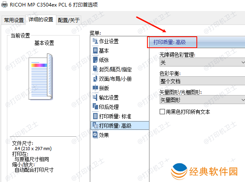Click 与原稿尺寸相同 text

tap(32, 159)
